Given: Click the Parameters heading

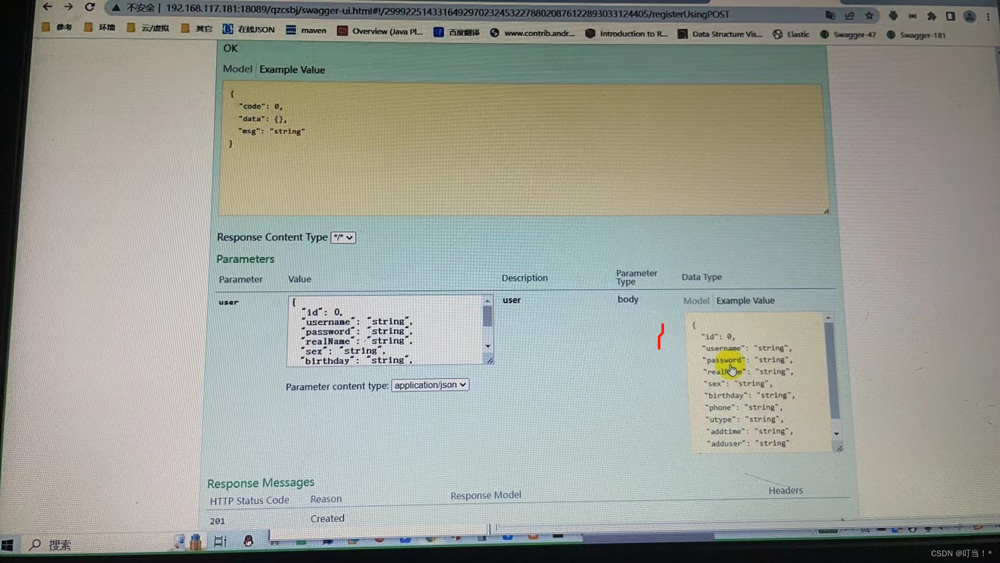Looking at the screenshot, I should 245,259.
